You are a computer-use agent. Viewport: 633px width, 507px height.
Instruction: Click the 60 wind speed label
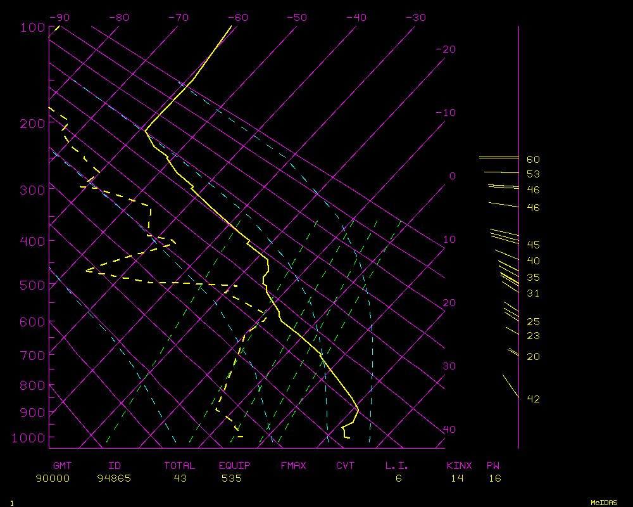(533, 160)
